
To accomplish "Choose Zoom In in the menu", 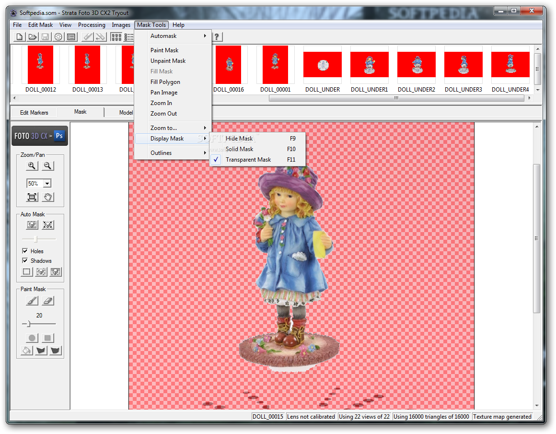I will point(173,103).
